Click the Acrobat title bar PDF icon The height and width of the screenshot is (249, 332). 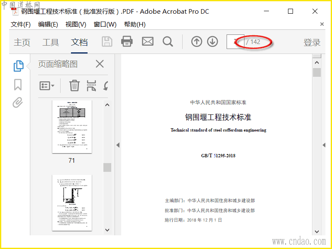tap(15, 12)
